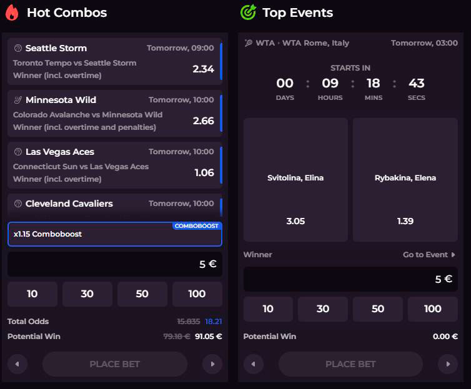Set Hot Combos stake to 50
The image size is (471, 389).
[x=142, y=294]
